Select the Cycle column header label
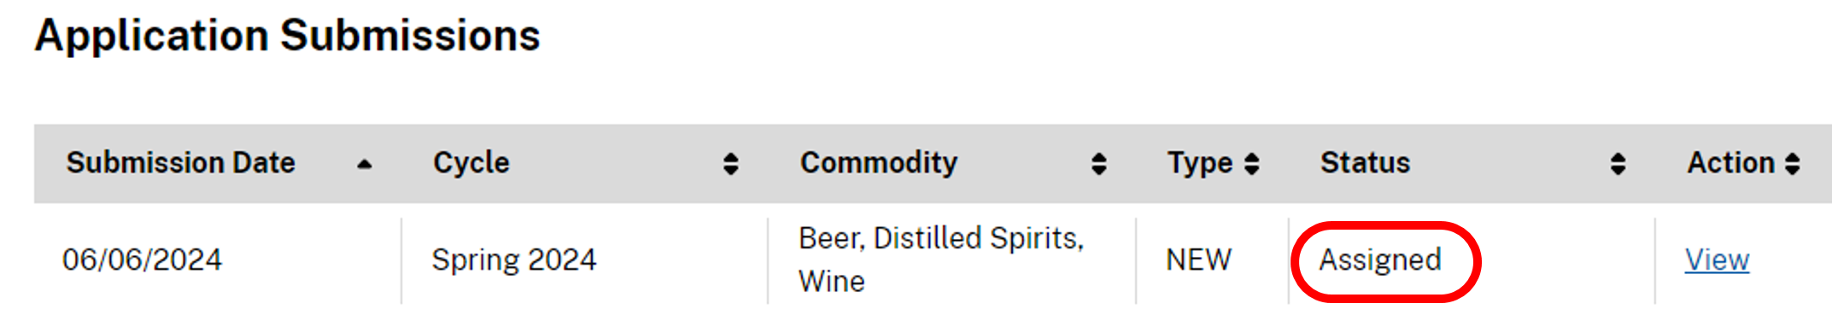Screen dimensions: 1832x315 471,162
